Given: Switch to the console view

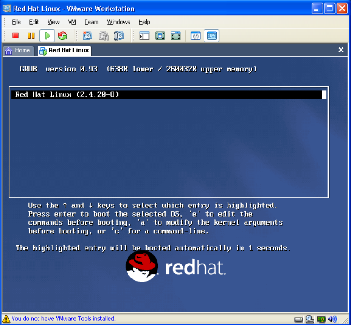Looking at the screenshot, I should coord(211,36).
